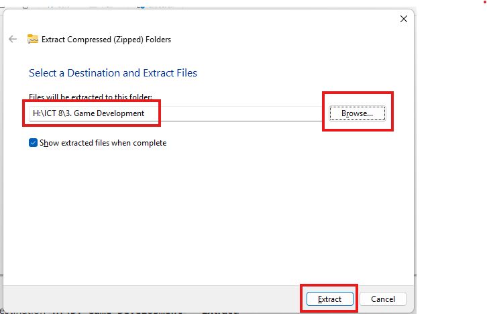Click the 'Select a Destination and Extract Files' heading
The width and height of the screenshot is (487, 314).
(x=113, y=73)
